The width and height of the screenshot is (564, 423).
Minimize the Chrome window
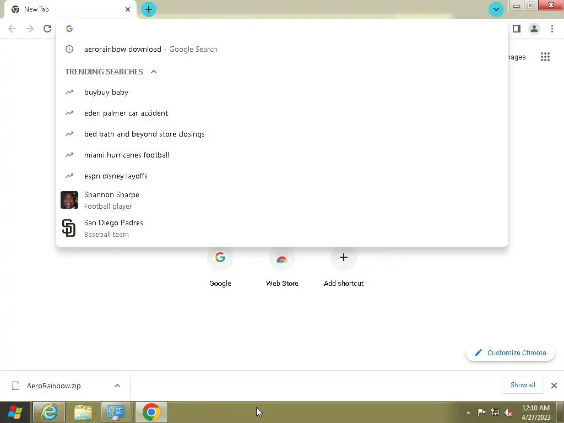click(517, 5)
